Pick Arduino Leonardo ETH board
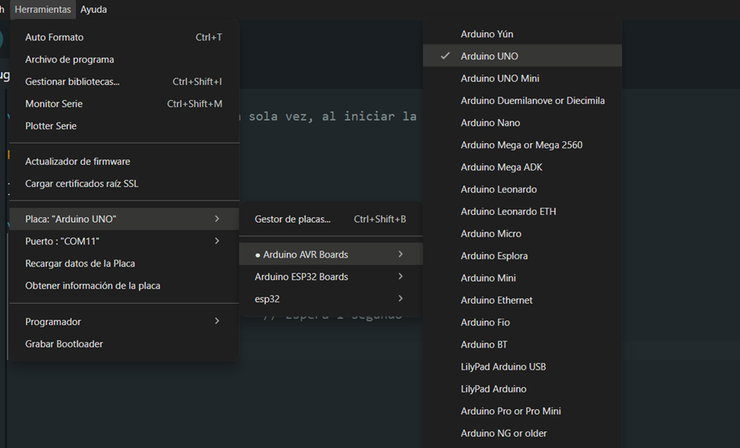 point(522,211)
